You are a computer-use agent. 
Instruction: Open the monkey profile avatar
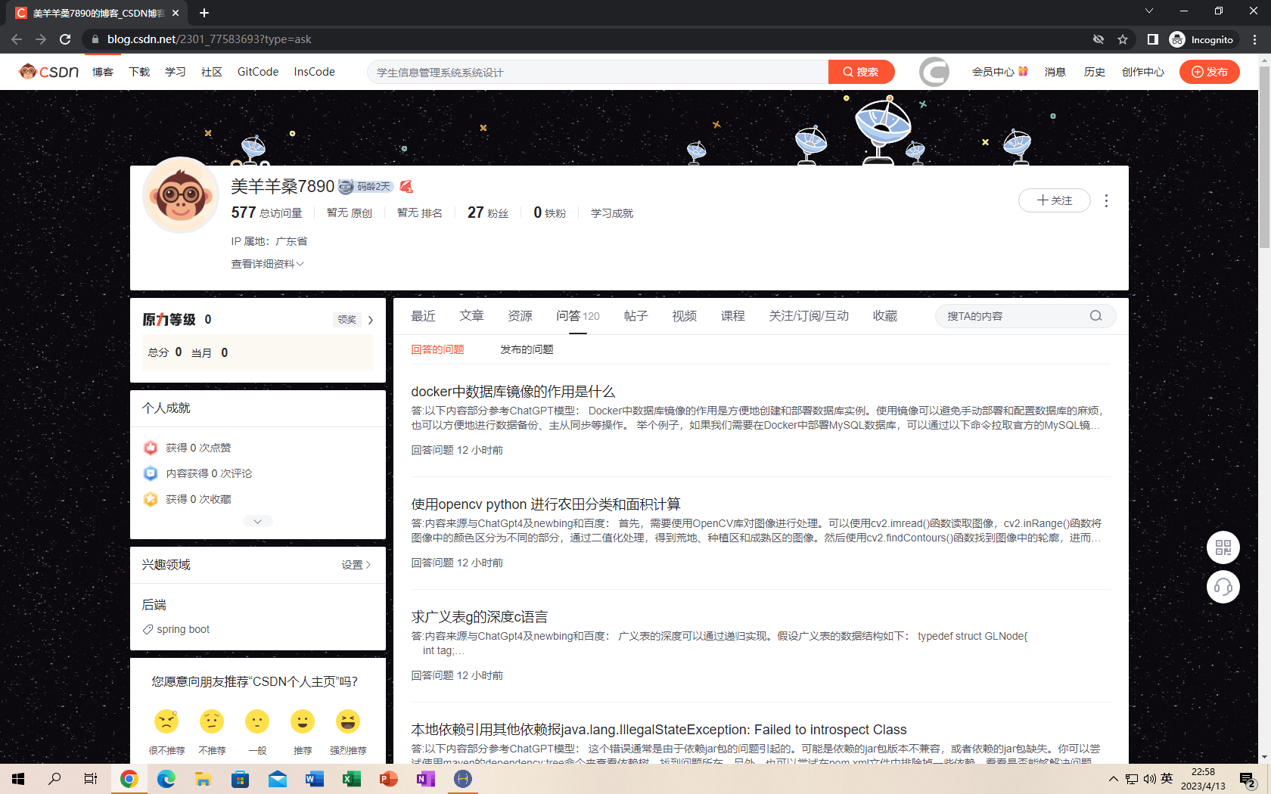click(181, 195)
